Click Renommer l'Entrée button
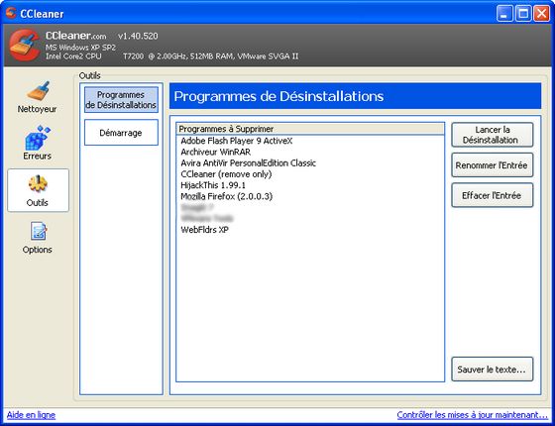 [492, 165]
